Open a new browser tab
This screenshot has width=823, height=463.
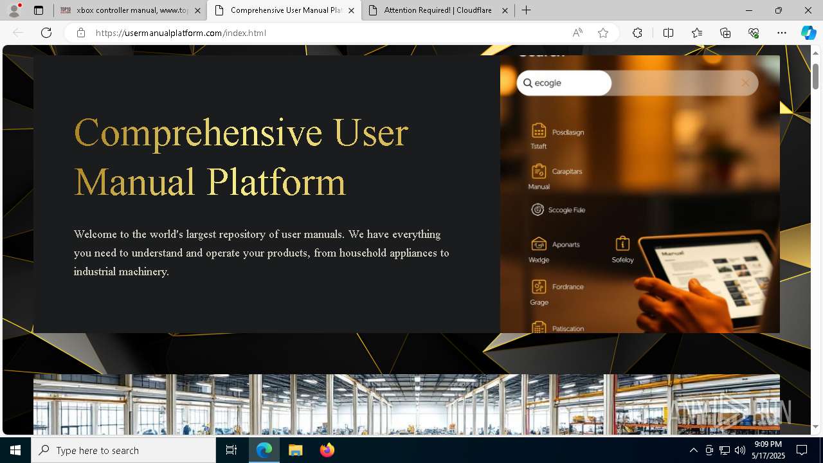(527, 10)
